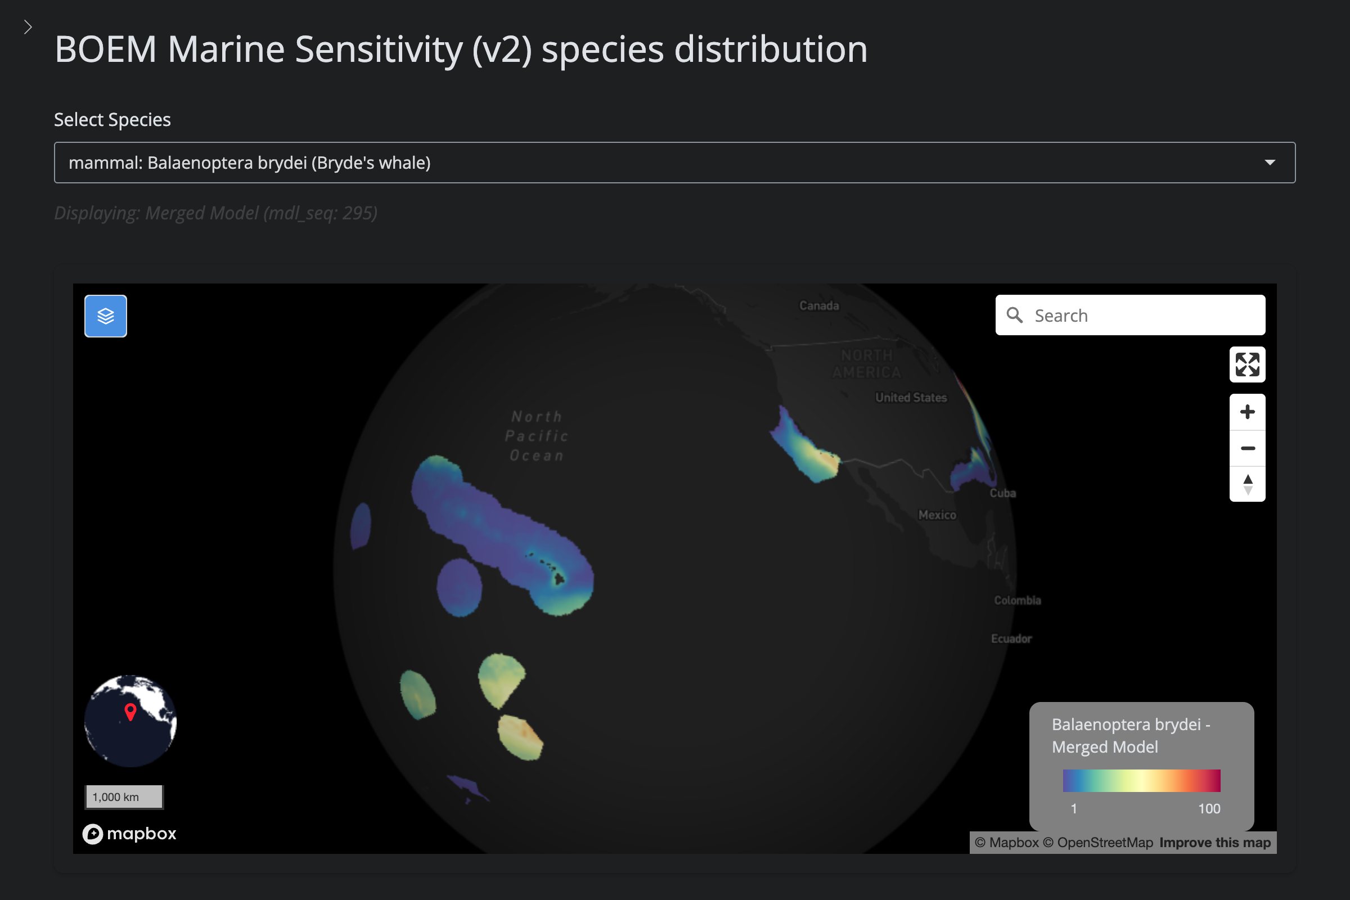Screen dimensions: 1350x900
Task: Open the Improve this map link
Action: tap(1214, 842)
